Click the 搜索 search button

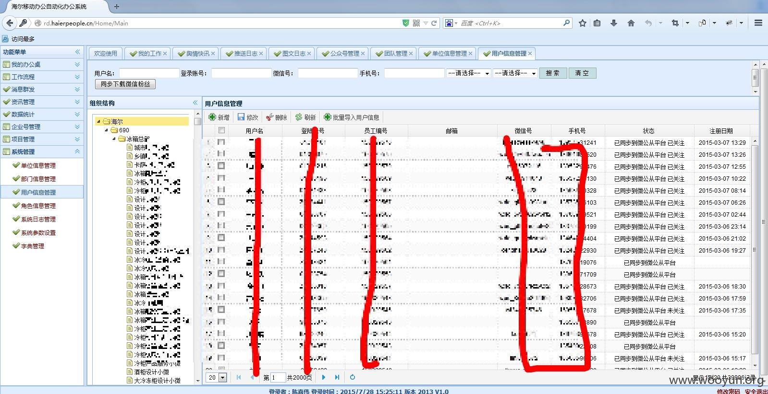[x=553, y=73]
